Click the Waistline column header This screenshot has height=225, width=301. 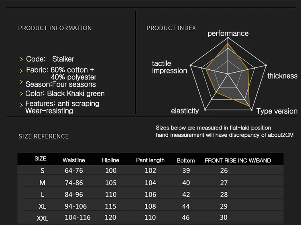[74, 160]
